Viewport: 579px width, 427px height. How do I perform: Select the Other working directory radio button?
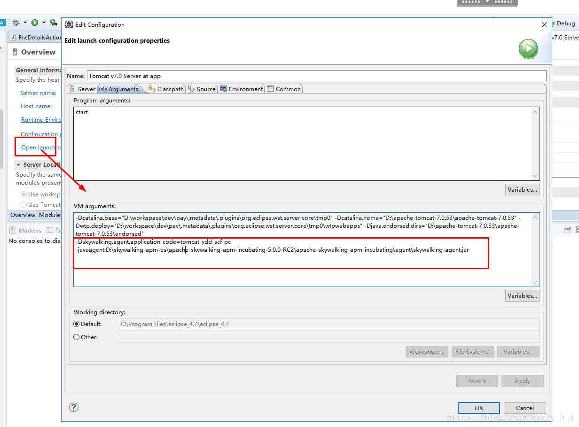pyautogui.click(x=77, y=337)
